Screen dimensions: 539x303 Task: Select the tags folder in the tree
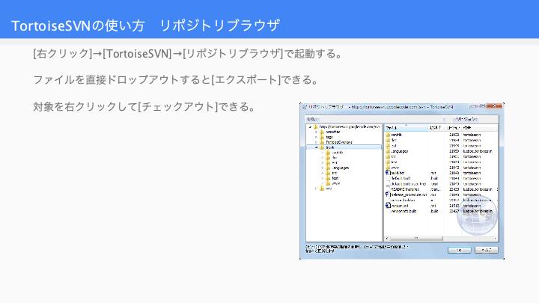pyautogui.click(x=329, y=137)
